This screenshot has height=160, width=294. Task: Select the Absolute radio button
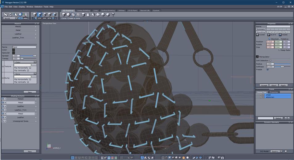(x=269, y=39)
